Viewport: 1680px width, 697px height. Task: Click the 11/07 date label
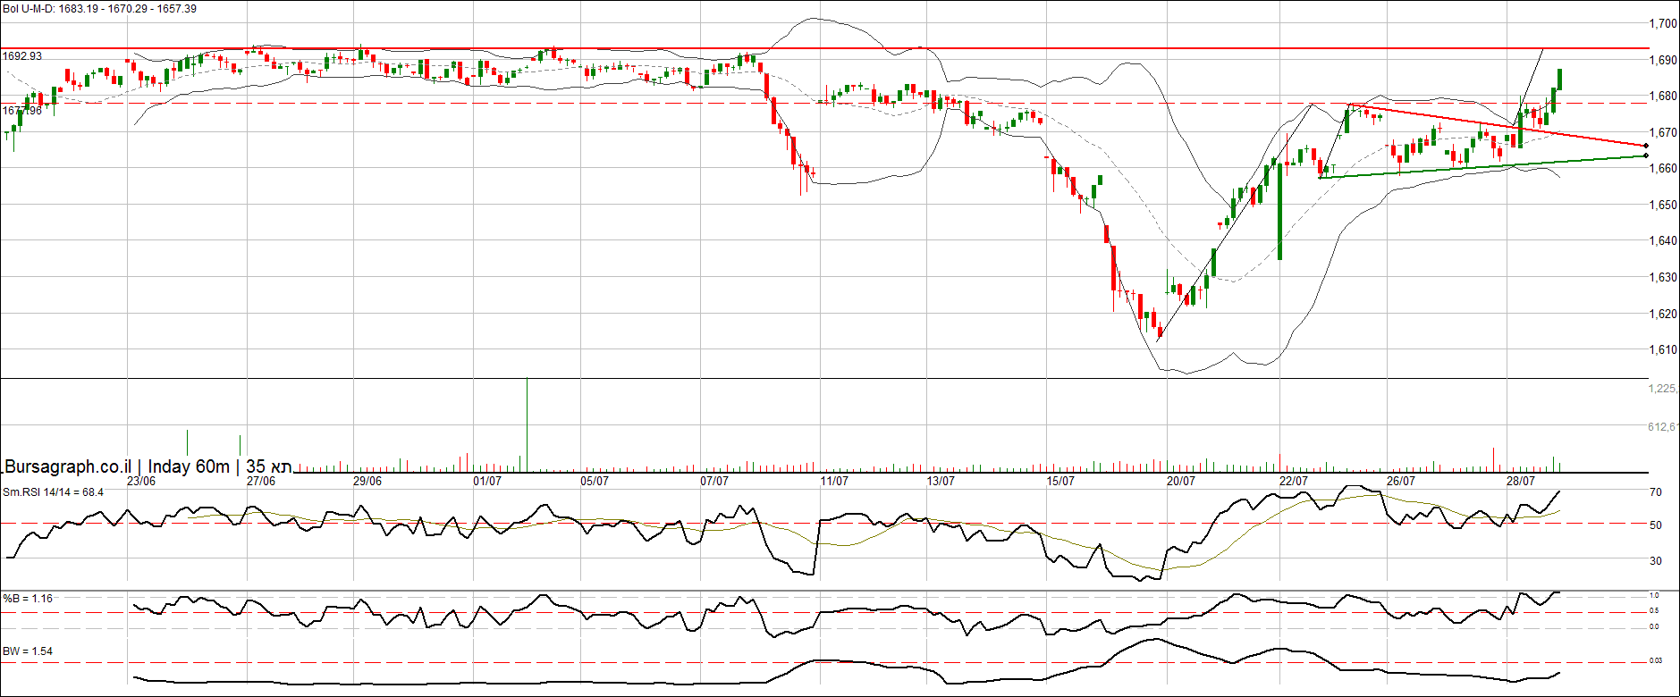click(834, 481)
